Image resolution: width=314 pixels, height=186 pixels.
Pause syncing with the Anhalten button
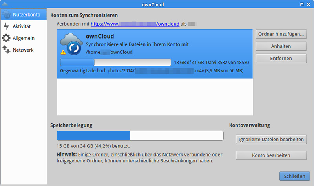tap(281, 46)
